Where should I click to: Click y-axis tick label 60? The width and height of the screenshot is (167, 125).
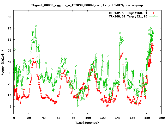point(9,40)
